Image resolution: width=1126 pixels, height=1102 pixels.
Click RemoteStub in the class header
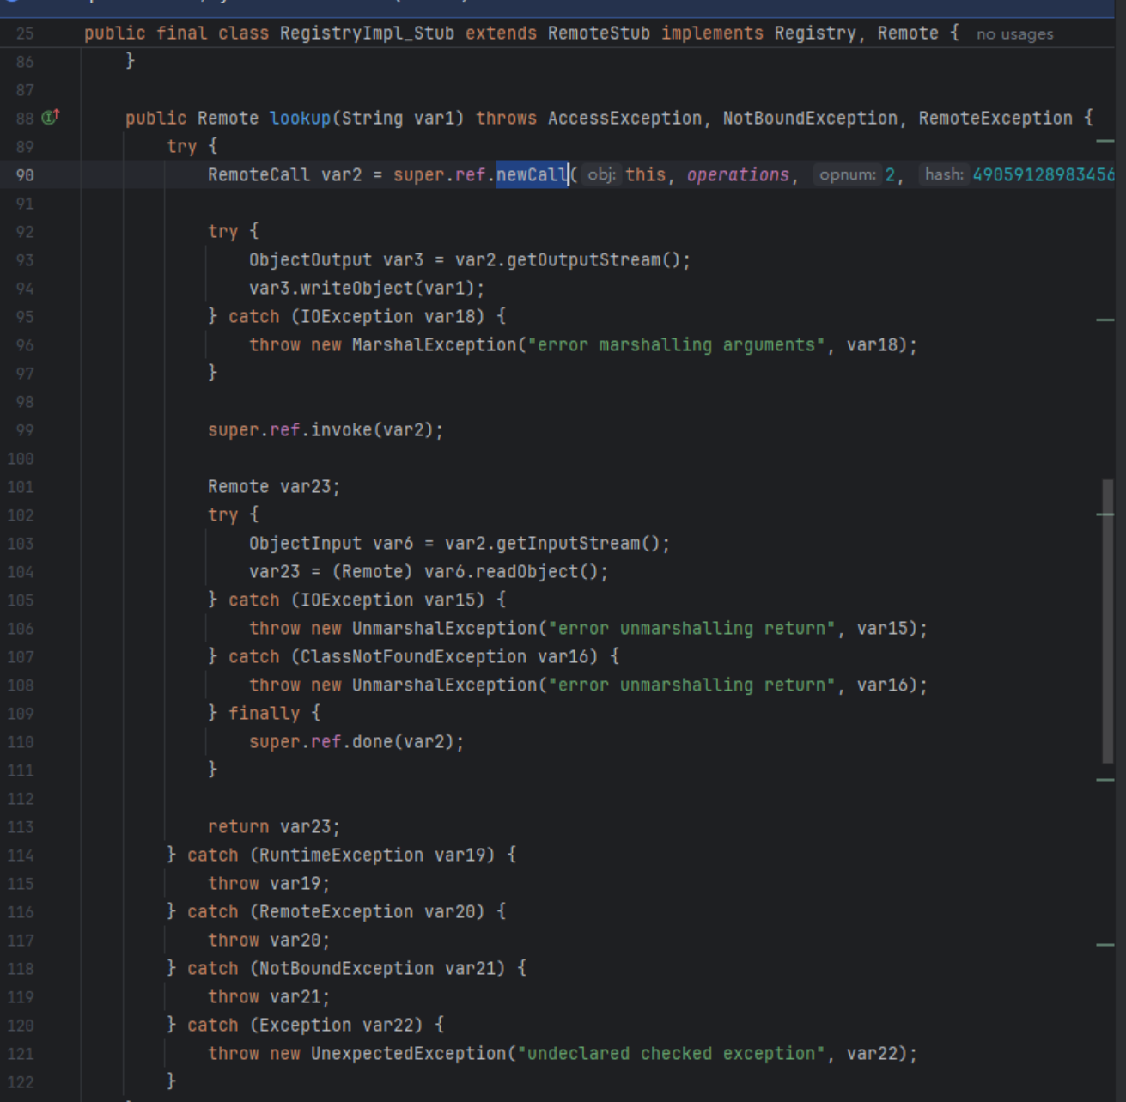coord(598,33)
